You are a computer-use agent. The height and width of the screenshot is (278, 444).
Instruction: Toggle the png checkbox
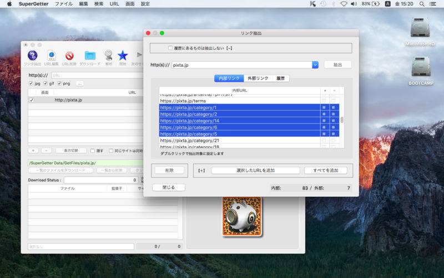pos(59,83)
